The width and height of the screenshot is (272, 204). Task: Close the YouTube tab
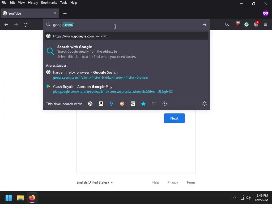coord(55,13)
